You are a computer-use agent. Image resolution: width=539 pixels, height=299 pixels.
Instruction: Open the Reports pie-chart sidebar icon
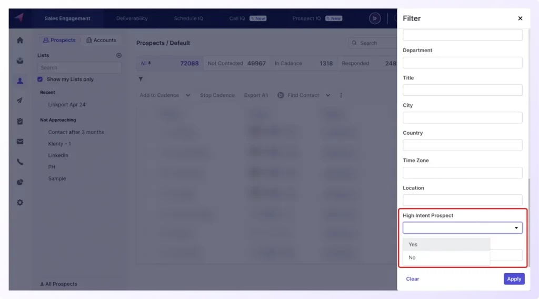[20, 182]
